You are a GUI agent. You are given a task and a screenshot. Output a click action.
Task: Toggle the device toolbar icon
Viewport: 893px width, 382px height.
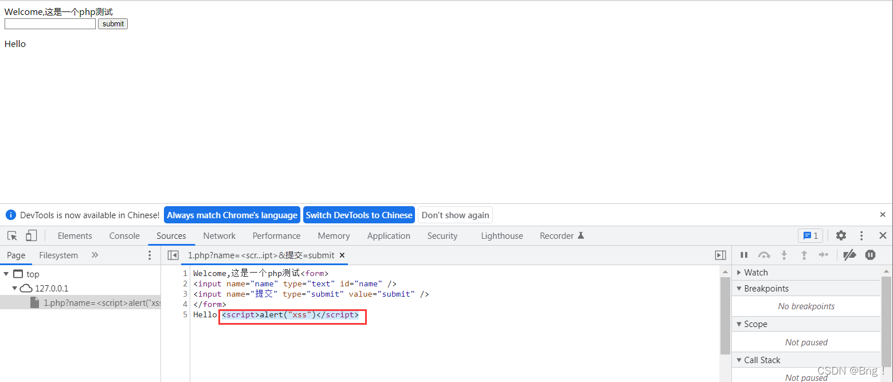coord(31,235)
